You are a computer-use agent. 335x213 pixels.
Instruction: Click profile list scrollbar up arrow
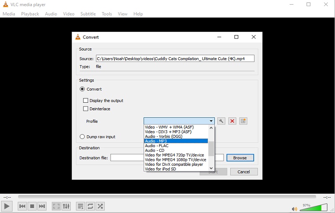click(x=211, y=128)
